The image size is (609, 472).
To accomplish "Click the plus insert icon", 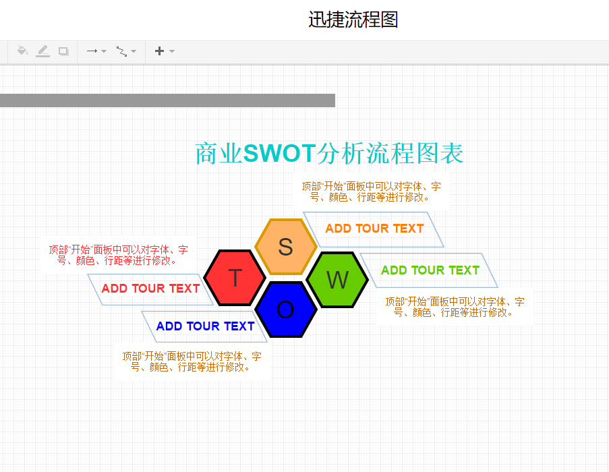I will (159, 51).
